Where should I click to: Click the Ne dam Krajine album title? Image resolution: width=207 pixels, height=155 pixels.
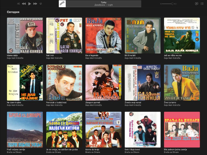(x=14, y=102)
